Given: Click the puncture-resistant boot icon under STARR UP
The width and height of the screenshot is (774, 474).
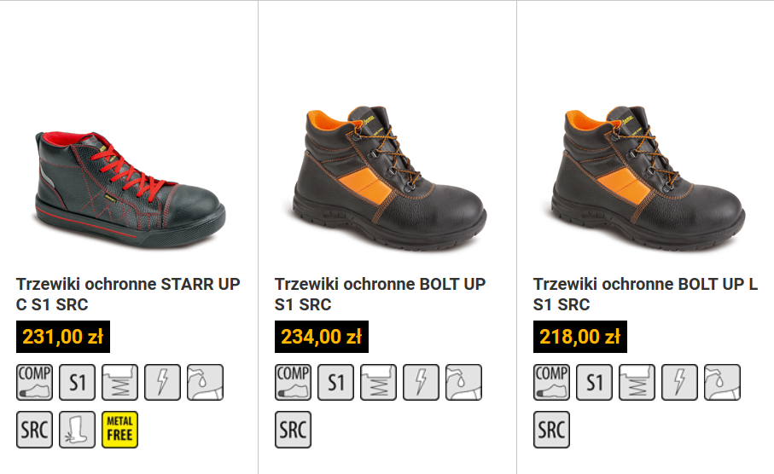Looking at the screenshot, I should pos(77,430).
